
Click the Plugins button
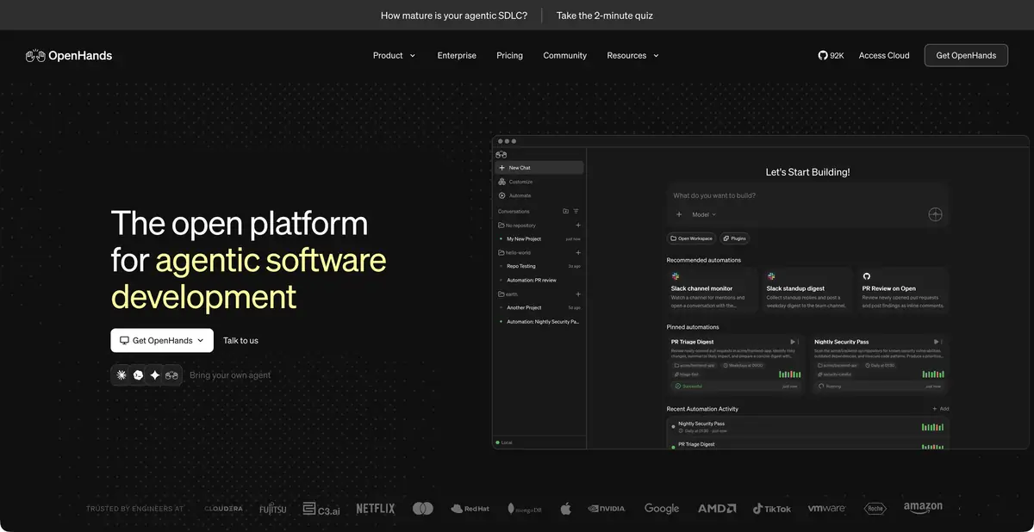735,238
